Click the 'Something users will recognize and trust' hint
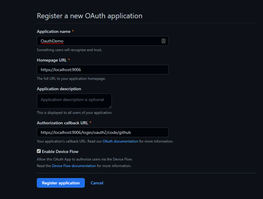The image size is (263, 199). [69, 50]
